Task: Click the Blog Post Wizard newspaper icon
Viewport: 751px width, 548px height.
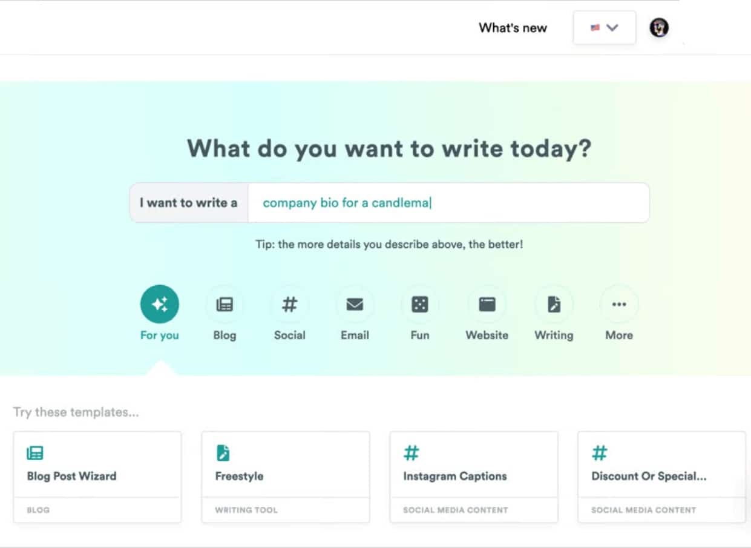Action: click(x=35, y=453)
